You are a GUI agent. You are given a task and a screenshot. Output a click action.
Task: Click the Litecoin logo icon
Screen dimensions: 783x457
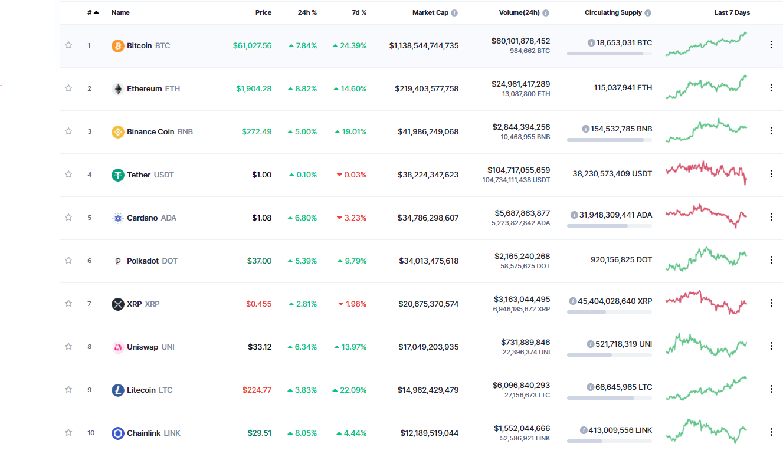118,390
